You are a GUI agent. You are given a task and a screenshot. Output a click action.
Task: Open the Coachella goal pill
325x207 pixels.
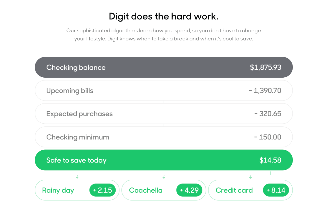164,190
